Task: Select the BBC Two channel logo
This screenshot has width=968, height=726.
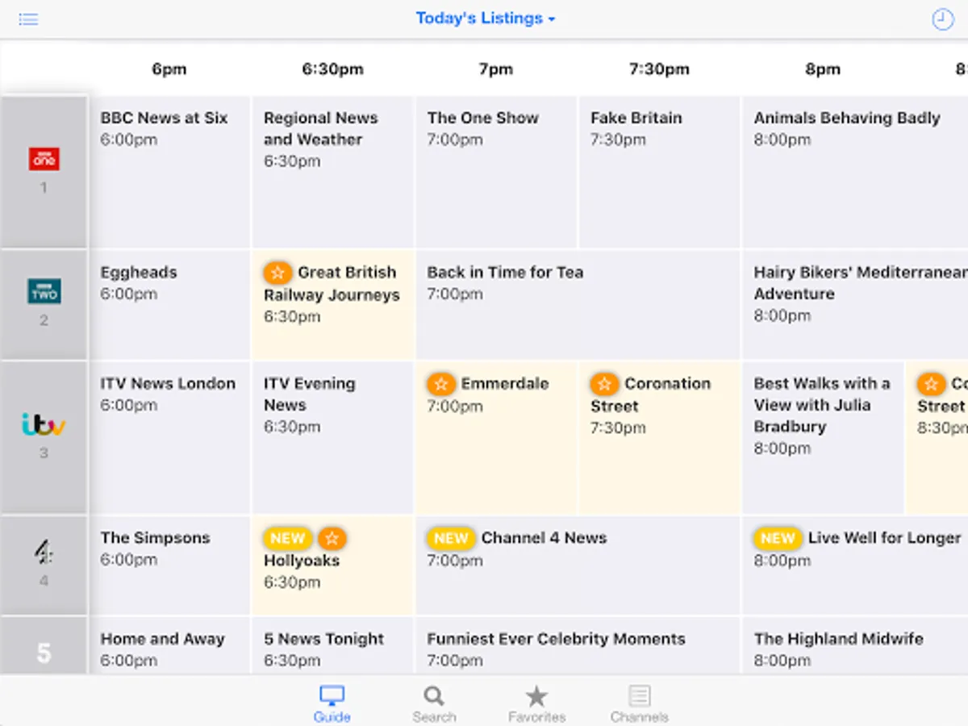Action: coord(44,291)
